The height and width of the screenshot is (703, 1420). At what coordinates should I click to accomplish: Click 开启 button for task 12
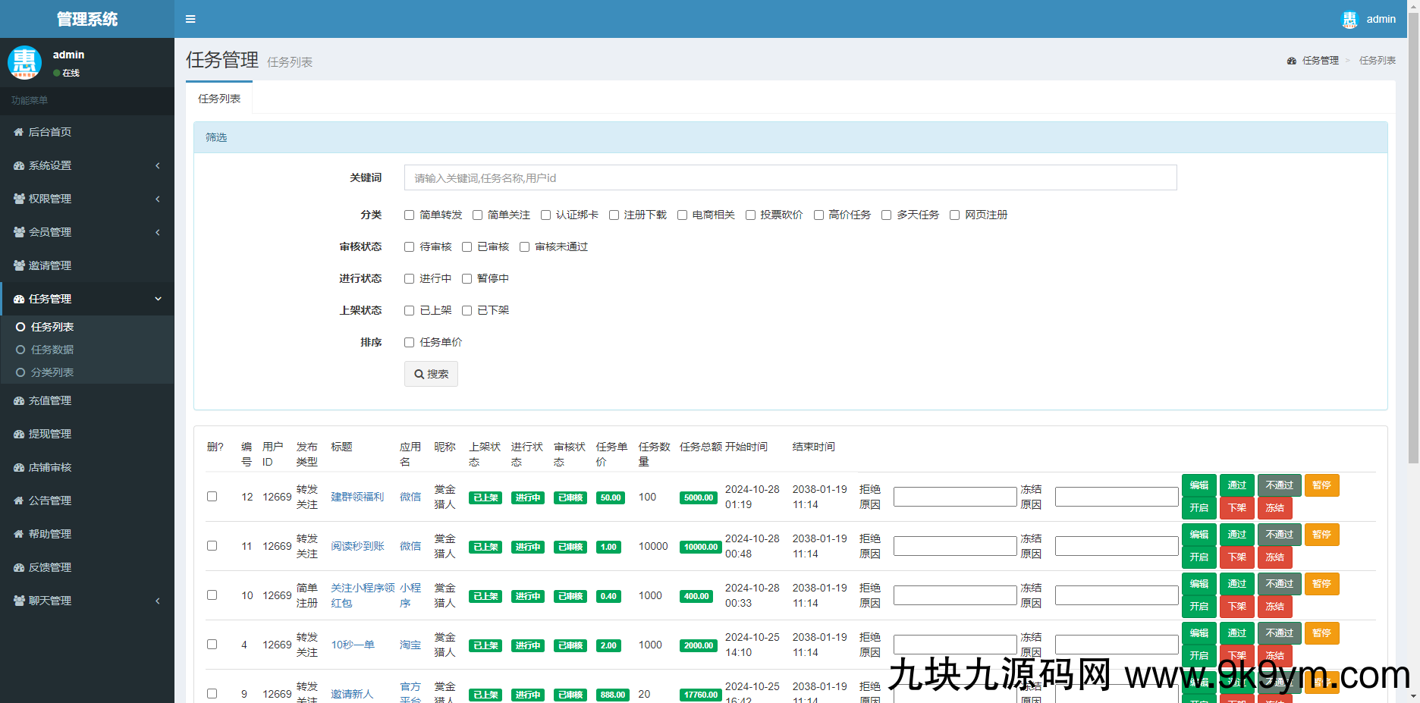[1199, 508]
